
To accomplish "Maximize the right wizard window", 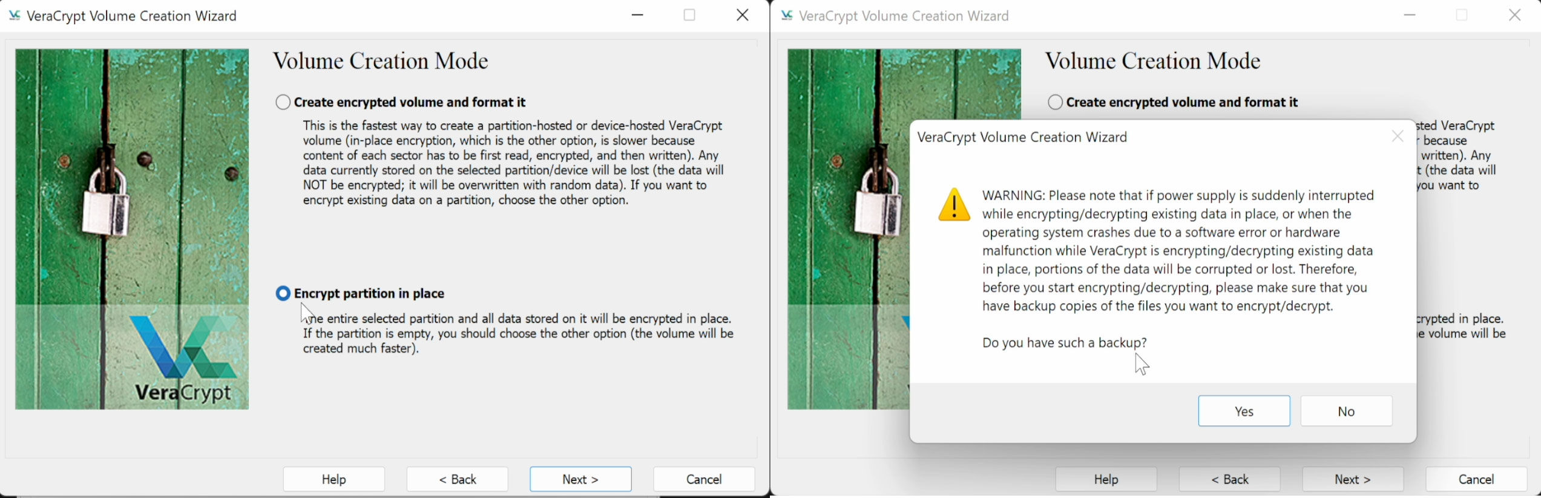I will point(1462,15).
